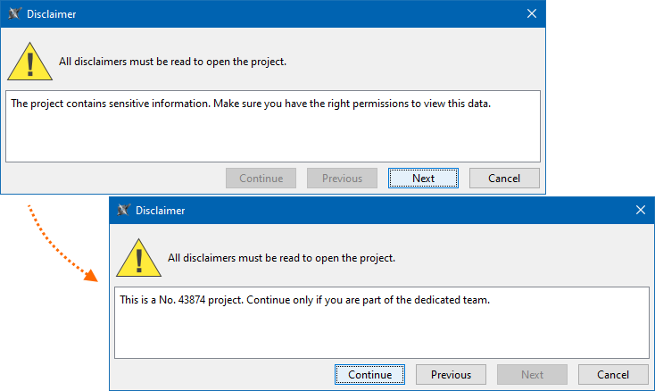
Task: Cancel the sensitive information disclaimer dialog
Action: pyautogui.click(x=504, y=178)
